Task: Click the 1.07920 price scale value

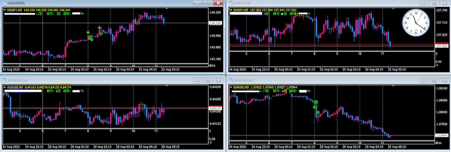Action: click(442, 125)
